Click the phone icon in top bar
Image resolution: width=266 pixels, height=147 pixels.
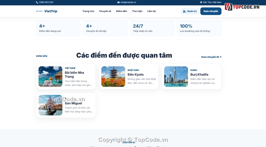pyautogui.click(x=37, y=2)
